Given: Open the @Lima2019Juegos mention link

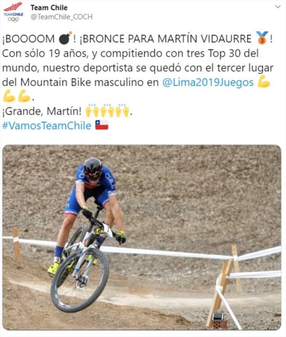Looking at the screenshot, I should pyautogui.click(x=208, y=82).
